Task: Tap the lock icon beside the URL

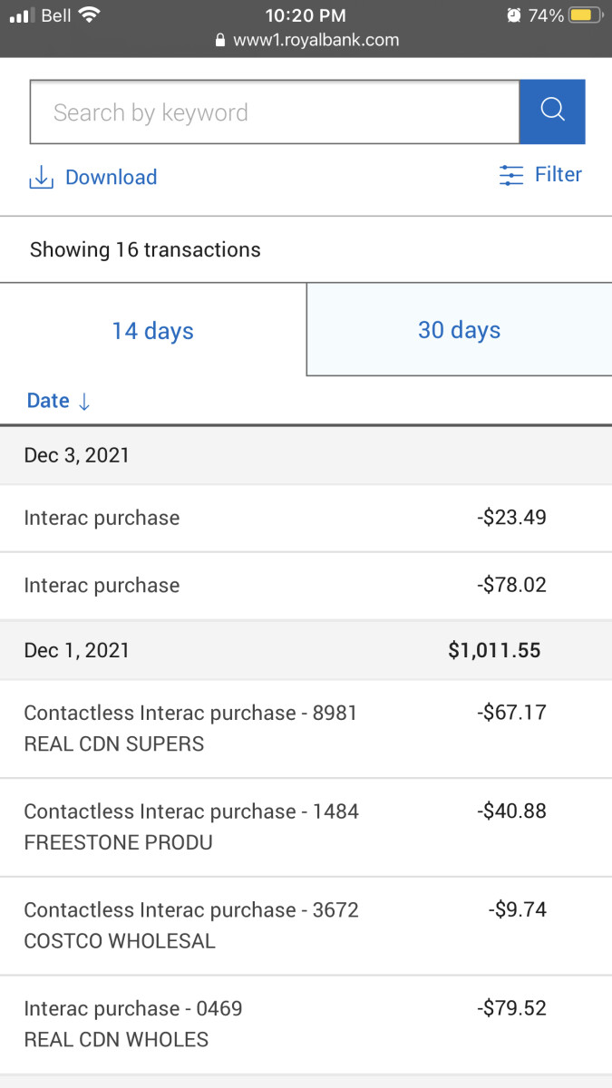Action: [x=219, y=41]
